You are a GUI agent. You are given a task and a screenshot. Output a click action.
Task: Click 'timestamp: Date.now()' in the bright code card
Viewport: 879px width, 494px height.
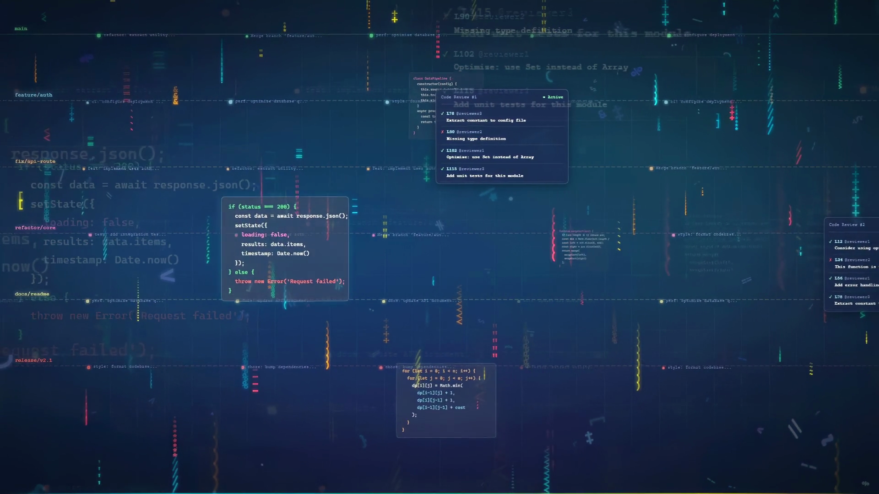275,253
